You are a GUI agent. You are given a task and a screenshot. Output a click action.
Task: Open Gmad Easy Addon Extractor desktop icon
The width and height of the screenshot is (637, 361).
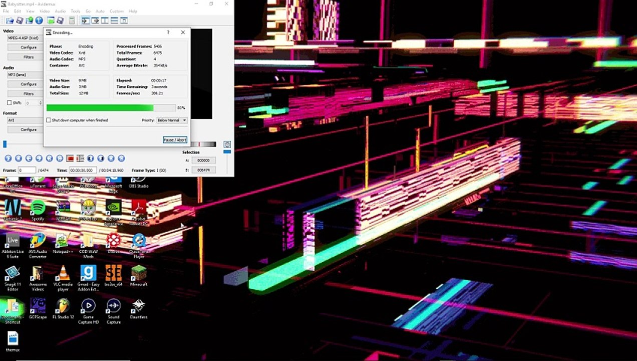[88, 278]
